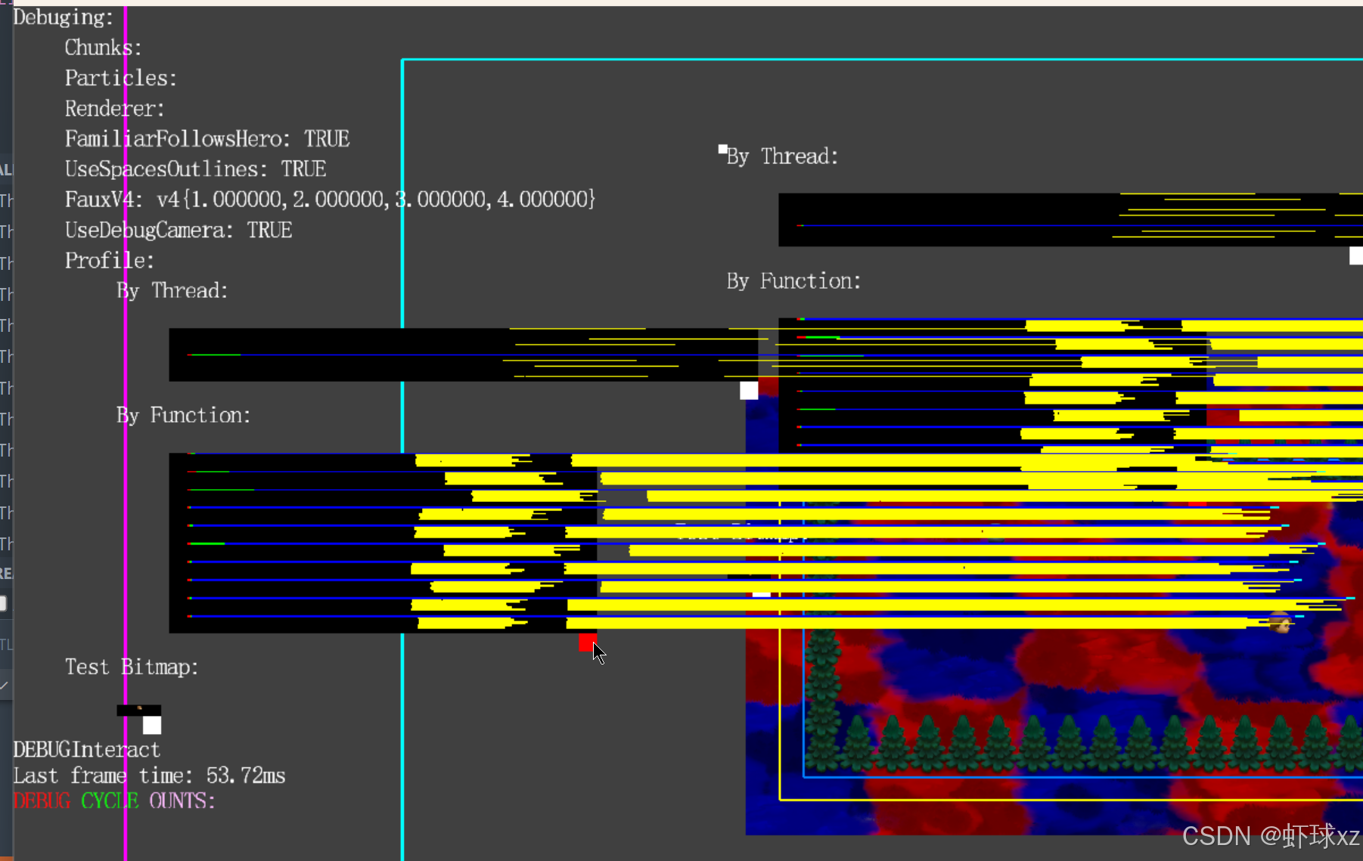Collapse the Debuging root group
This screenshot has width=1363, height=861.
pos(63,17)
